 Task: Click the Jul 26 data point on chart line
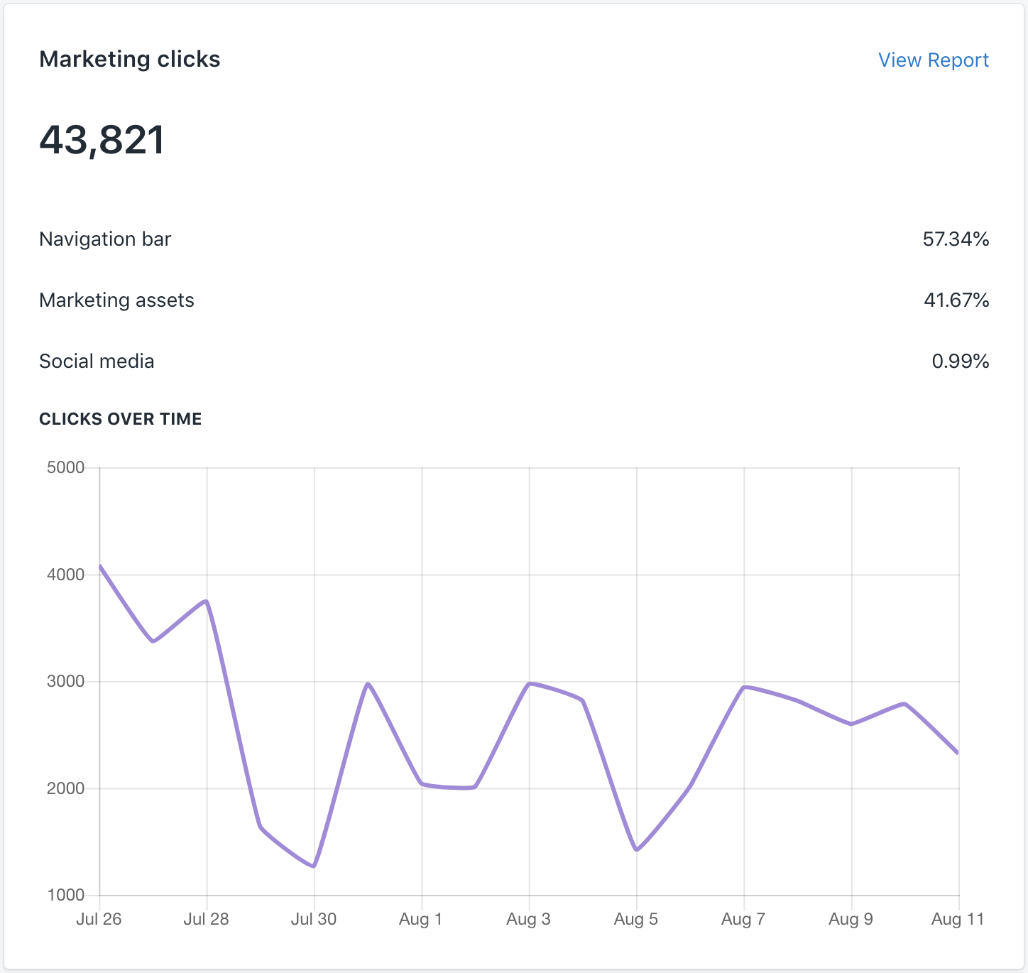(x=100, y=566)
